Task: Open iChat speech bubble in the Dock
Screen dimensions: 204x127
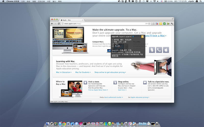Action: [x=77, y=124]
